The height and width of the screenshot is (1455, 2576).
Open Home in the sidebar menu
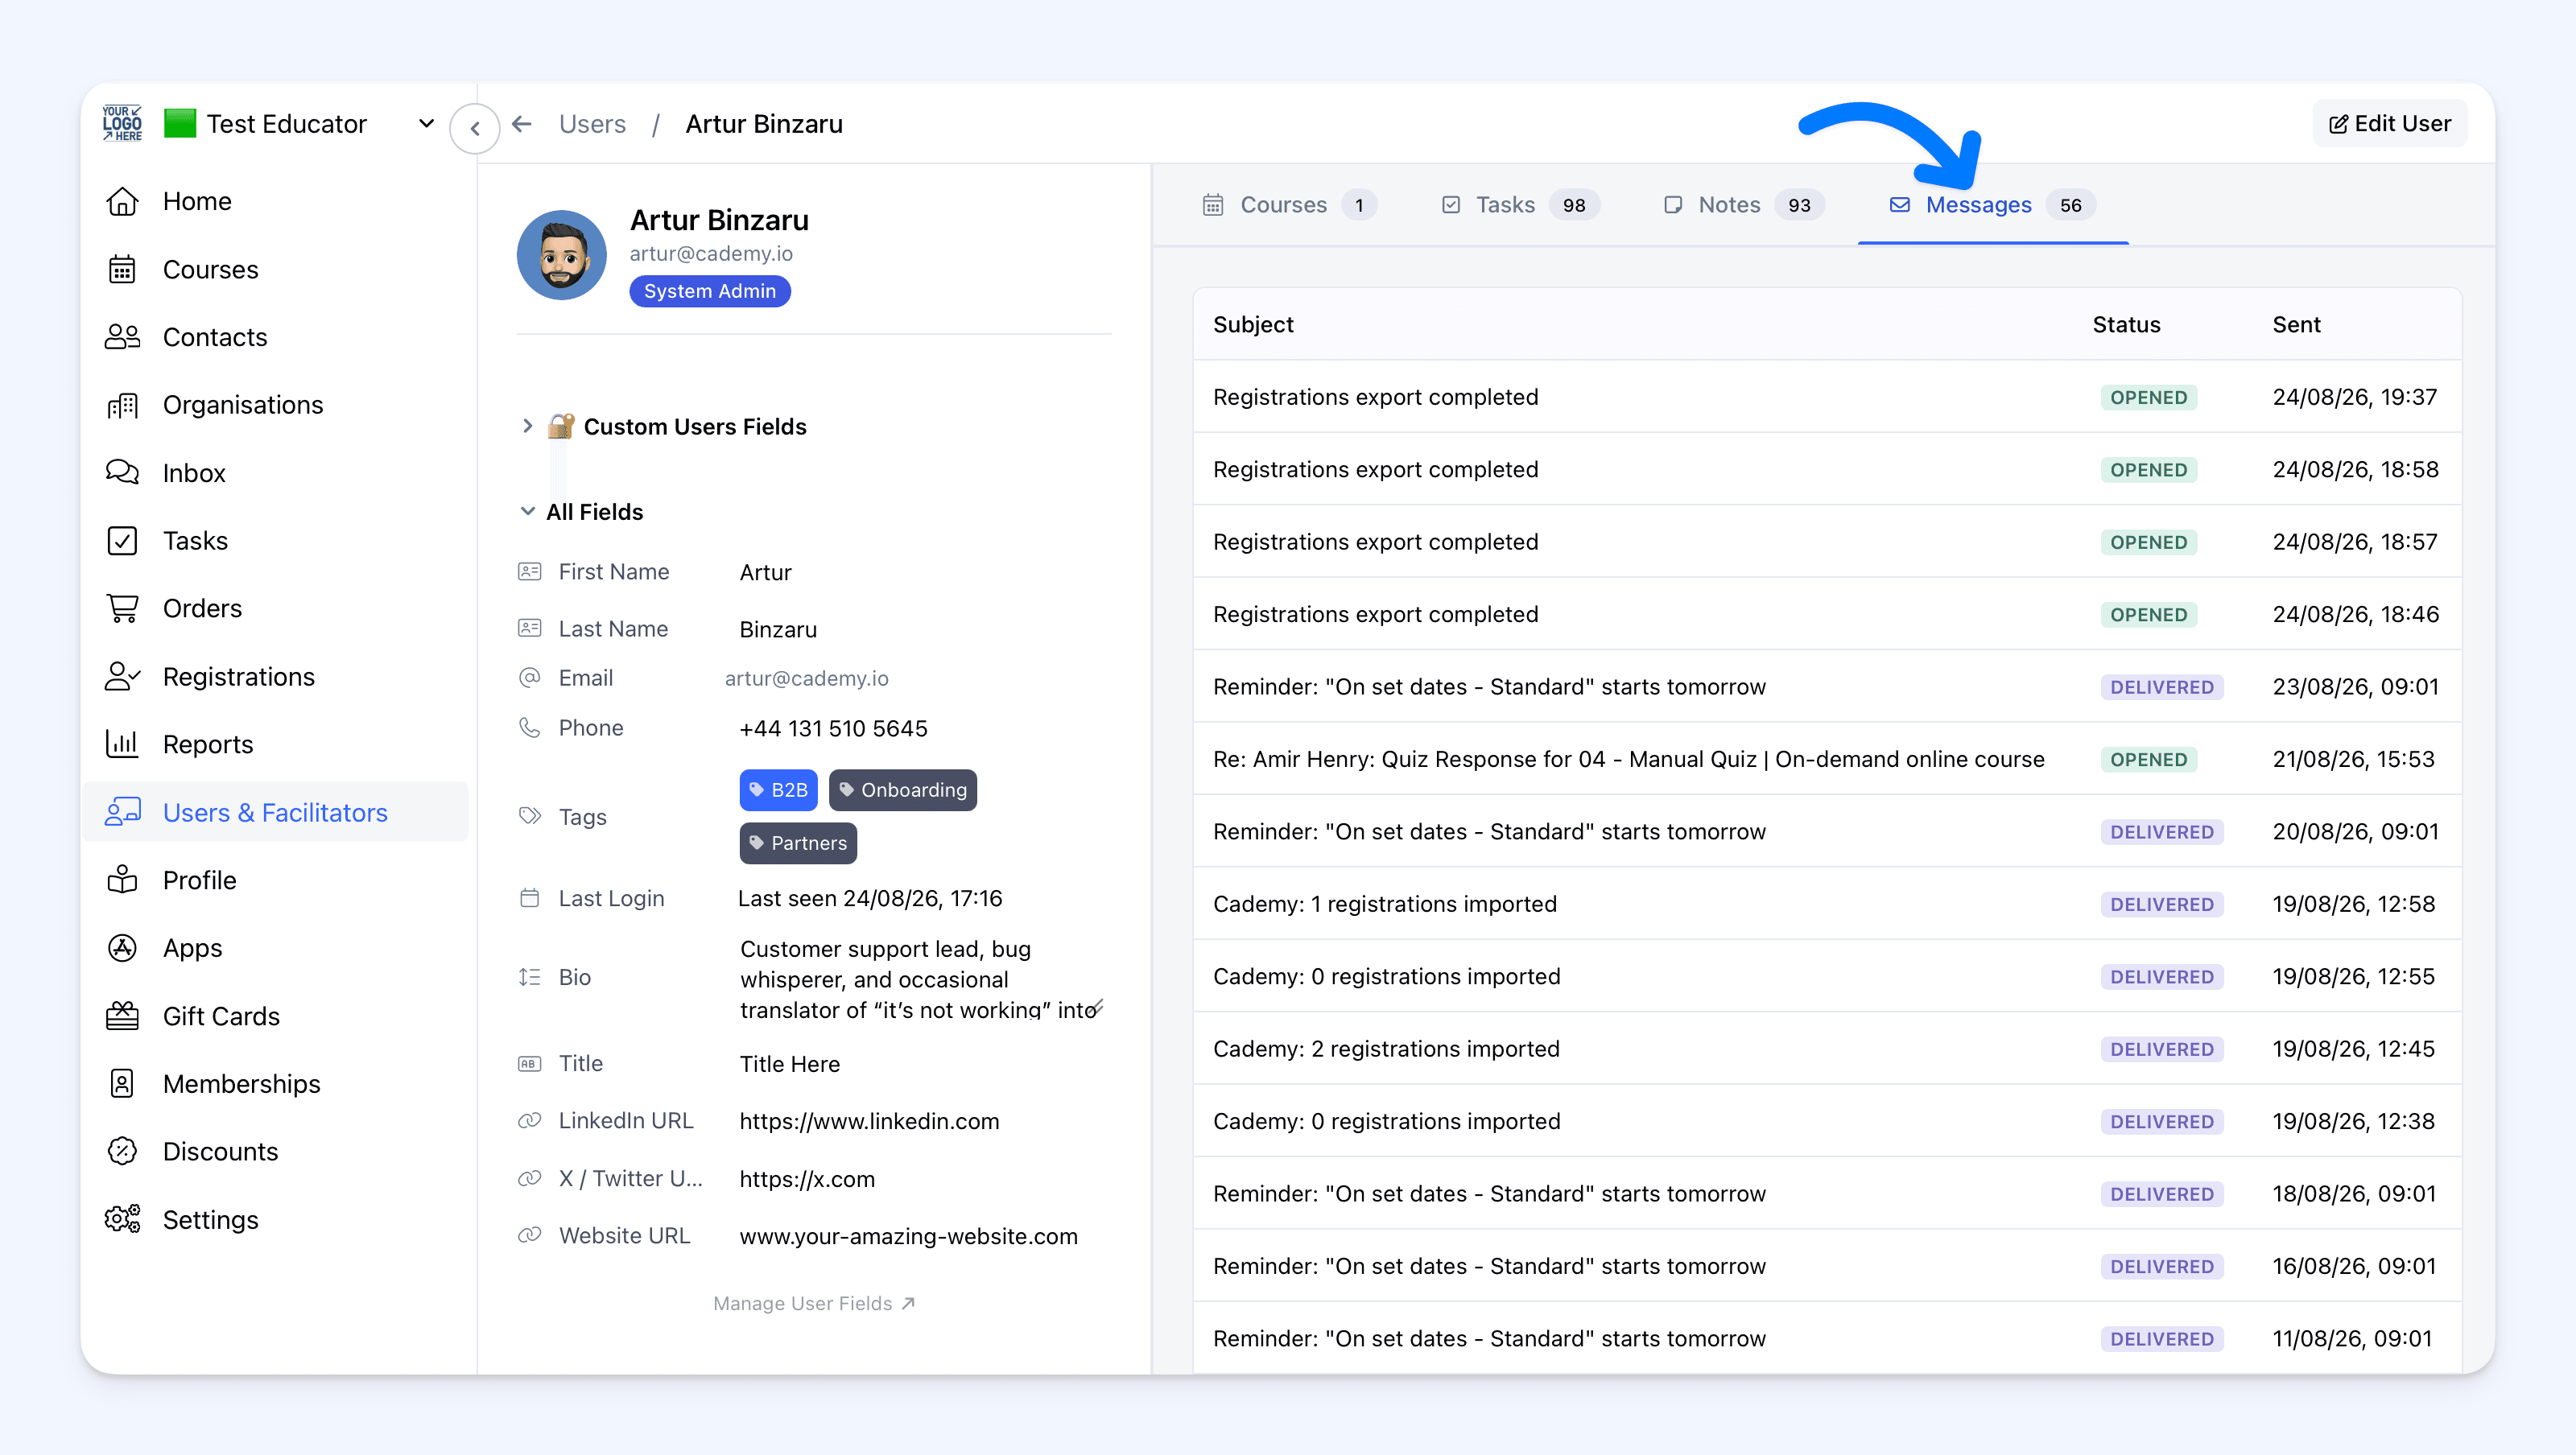coord(275,201)
